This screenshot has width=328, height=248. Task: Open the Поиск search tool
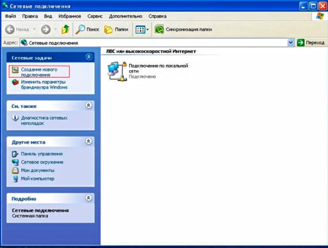click(87, 29)
